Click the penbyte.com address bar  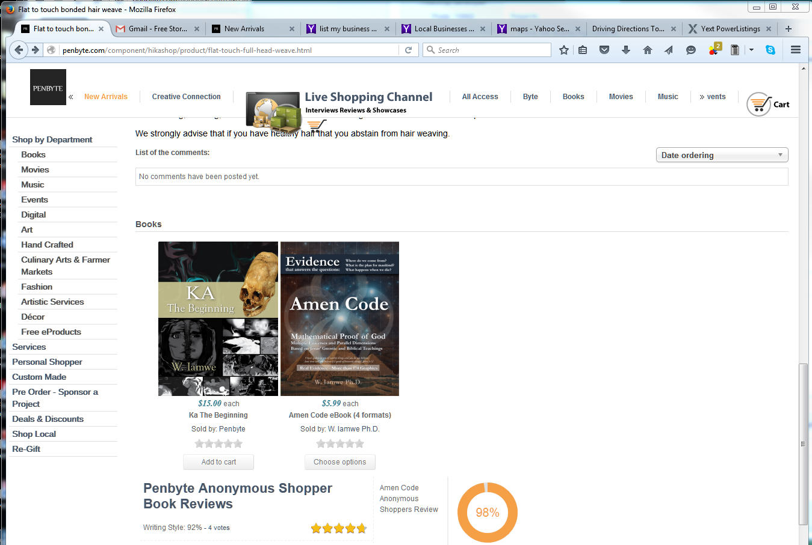(229, 50)
